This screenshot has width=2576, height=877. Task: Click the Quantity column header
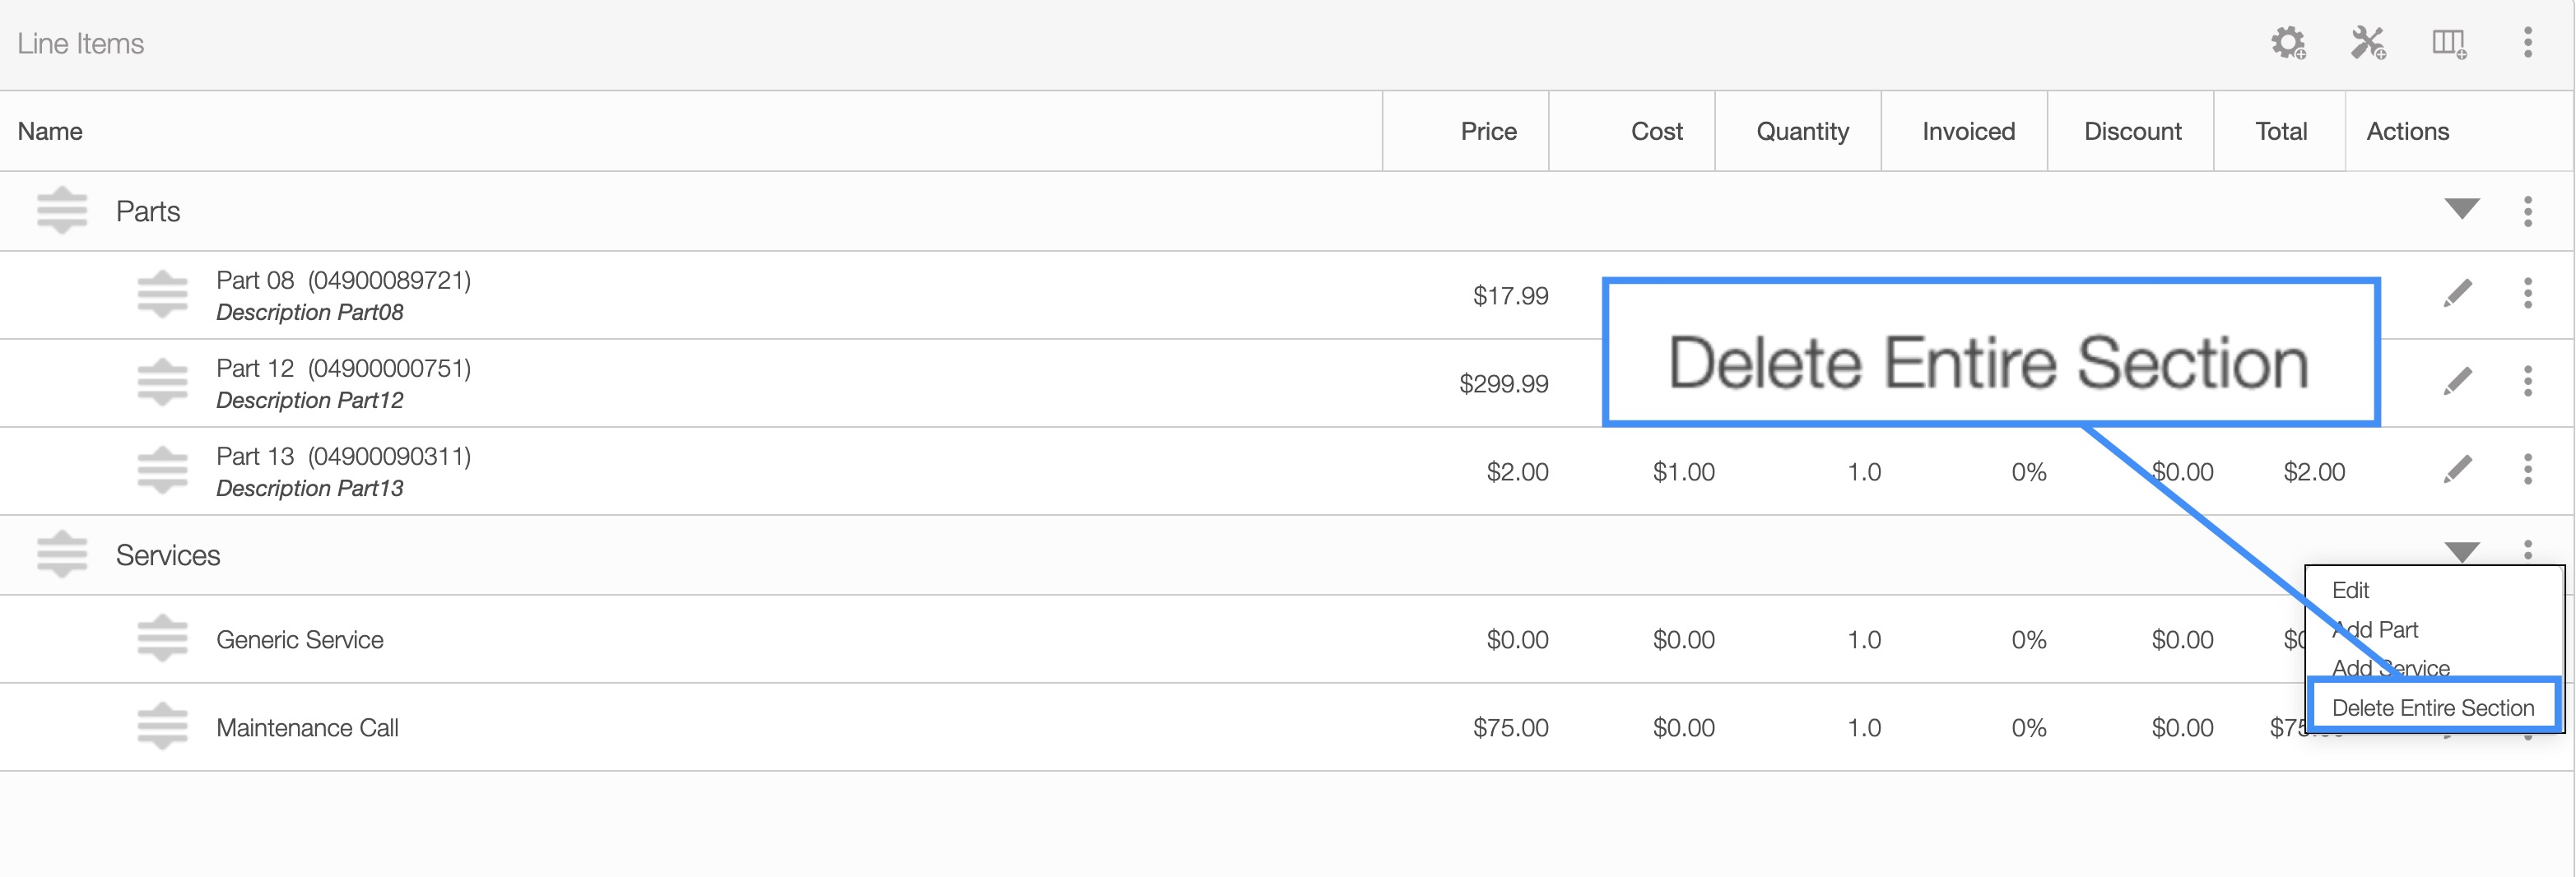click(1802, 131)
